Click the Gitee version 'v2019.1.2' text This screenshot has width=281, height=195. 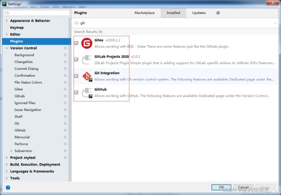(113, 40)
